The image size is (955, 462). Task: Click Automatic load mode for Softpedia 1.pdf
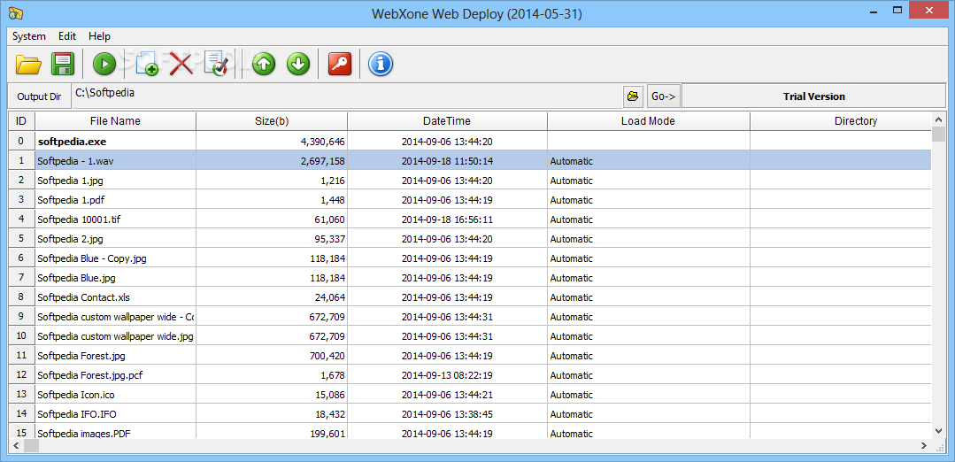click(x=571, y=200)
